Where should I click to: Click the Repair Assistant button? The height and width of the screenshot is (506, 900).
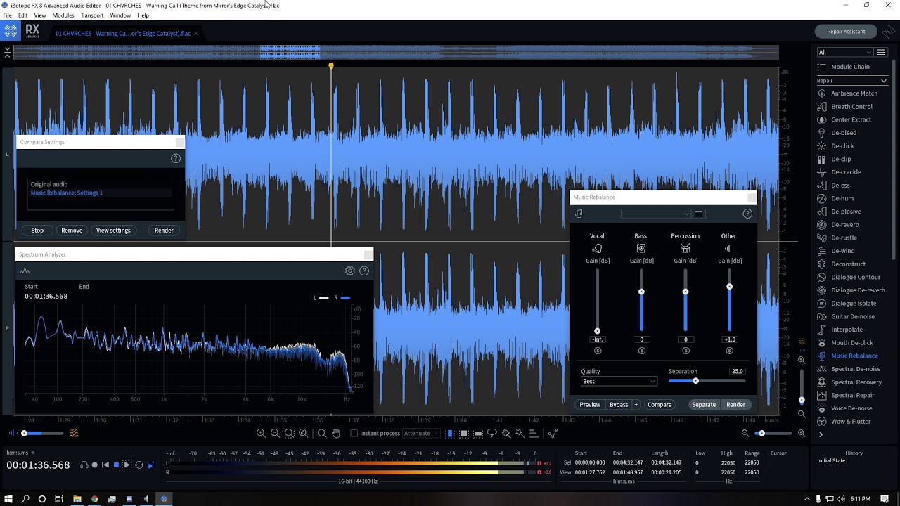(846, 31)
